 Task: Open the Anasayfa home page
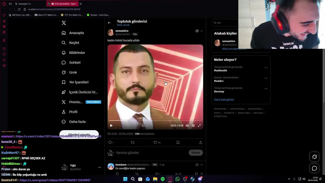[73, 33]
